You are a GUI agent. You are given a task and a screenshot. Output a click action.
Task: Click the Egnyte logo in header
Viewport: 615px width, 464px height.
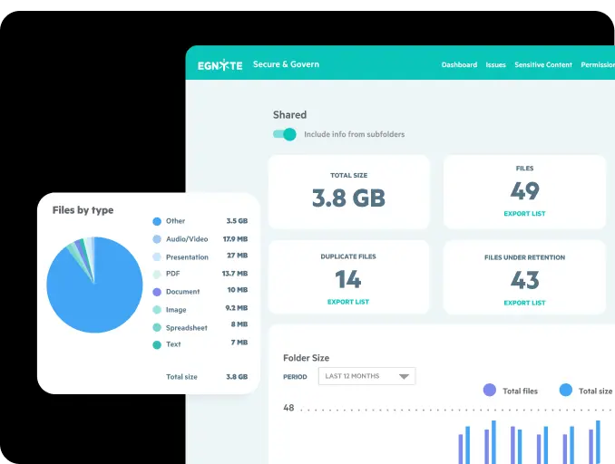220,65
